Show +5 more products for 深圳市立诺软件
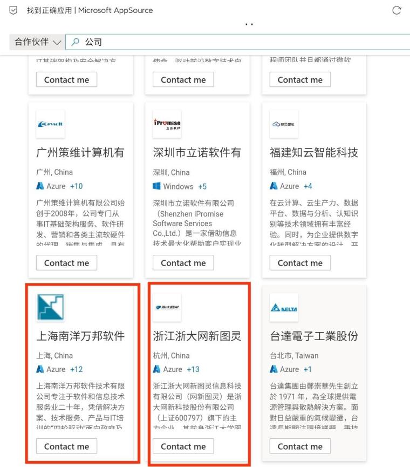Screen dimensions: 410x467 coord(202,186)
